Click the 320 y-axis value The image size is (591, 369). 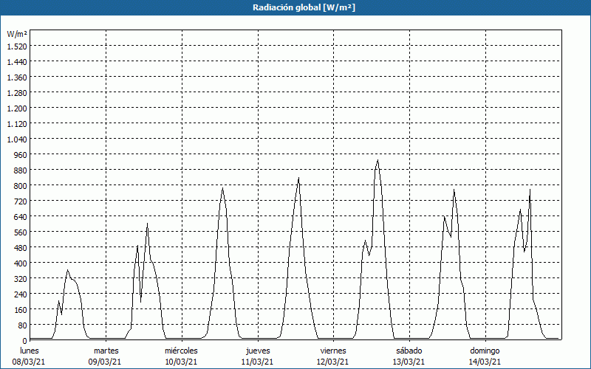tap(21, 279)
